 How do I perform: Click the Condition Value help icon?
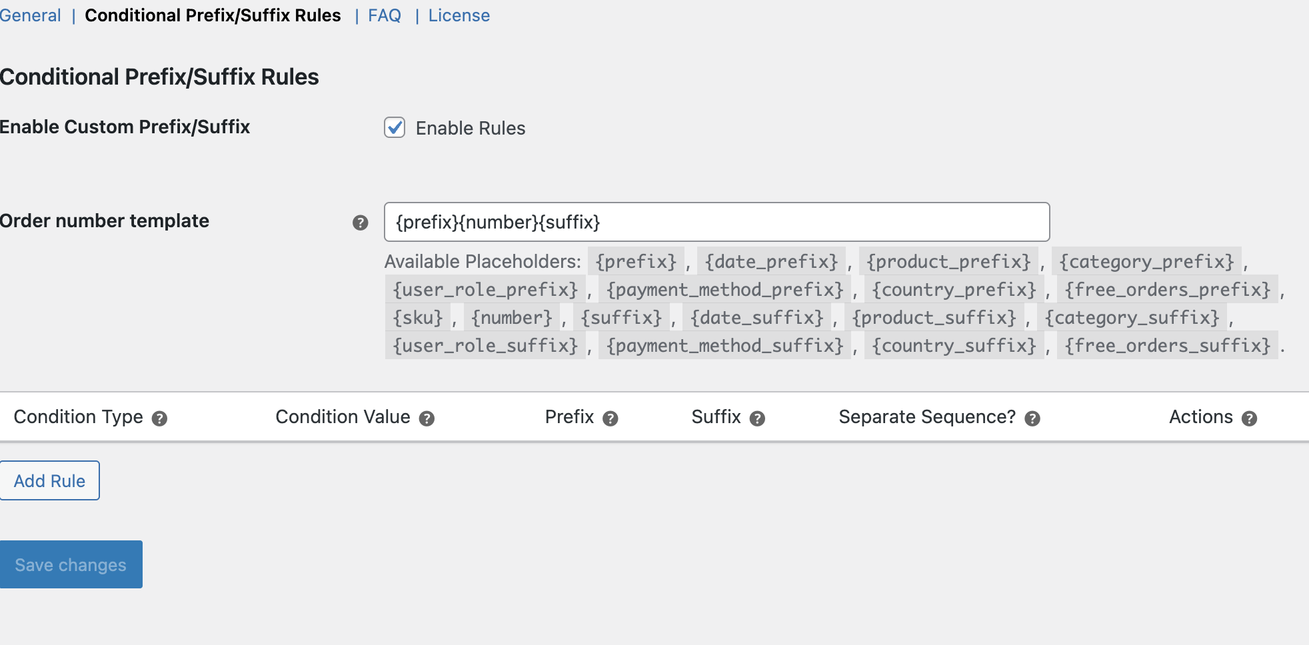tap(427, 418)
